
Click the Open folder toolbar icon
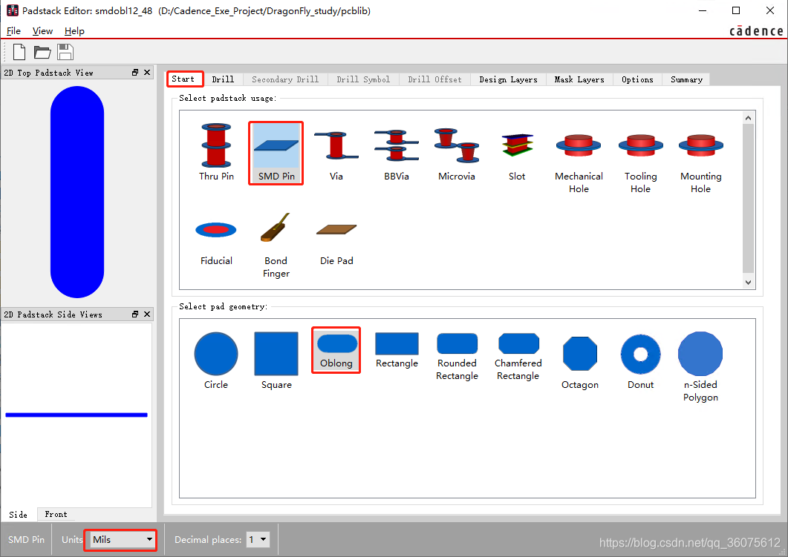click(x=42, y=52)
